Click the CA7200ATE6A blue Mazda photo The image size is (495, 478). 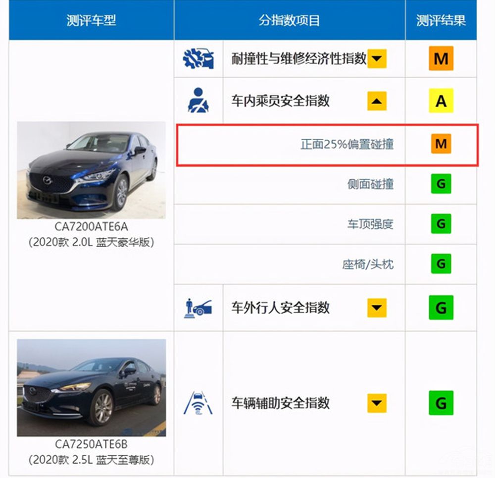click(91, 170)
